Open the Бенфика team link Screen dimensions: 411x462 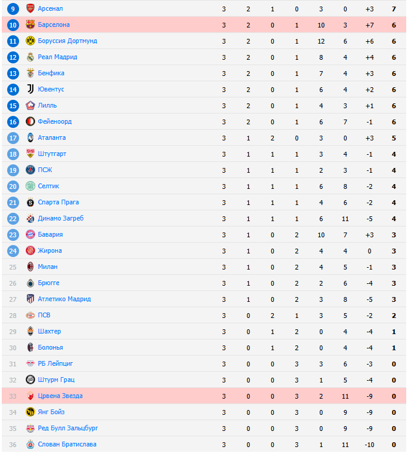(51, 73)
